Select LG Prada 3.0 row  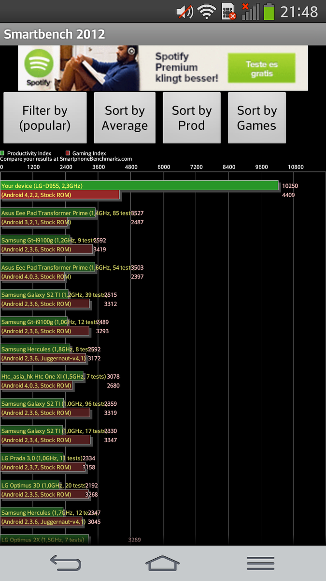(48, 462)
